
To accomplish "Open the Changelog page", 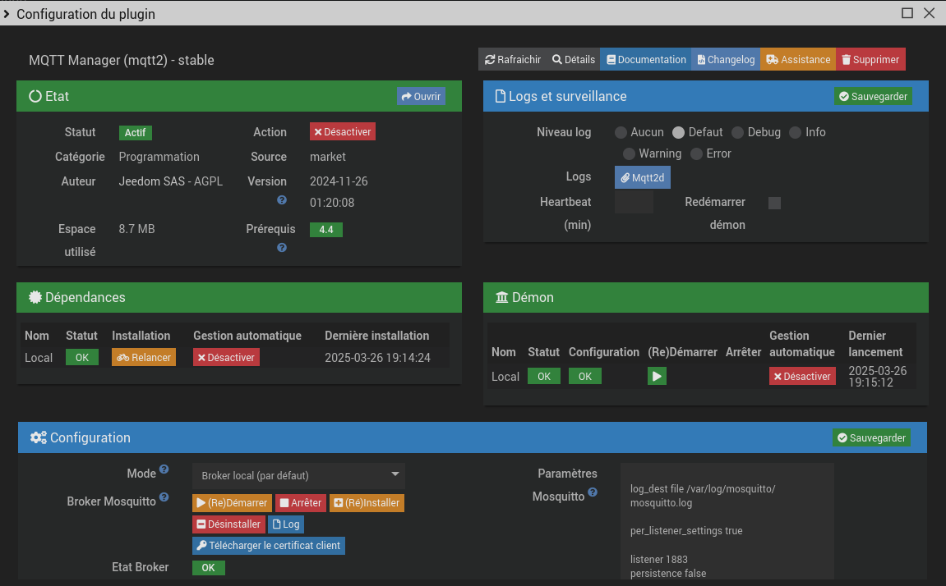I will click(x=725, y=60).
